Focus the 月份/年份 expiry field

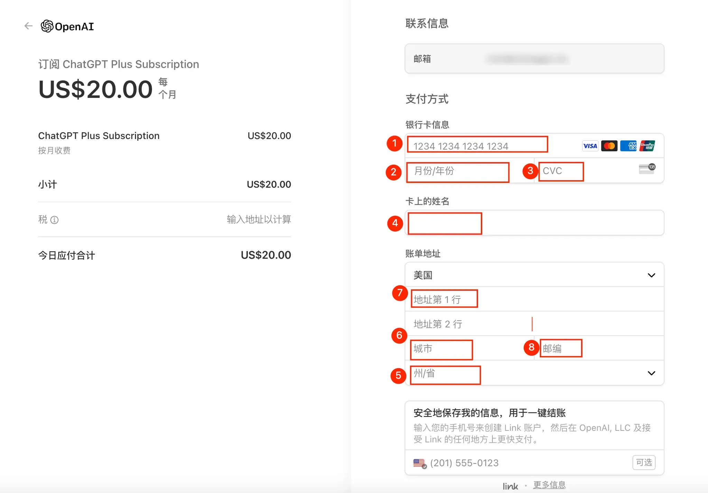[470, 171]
